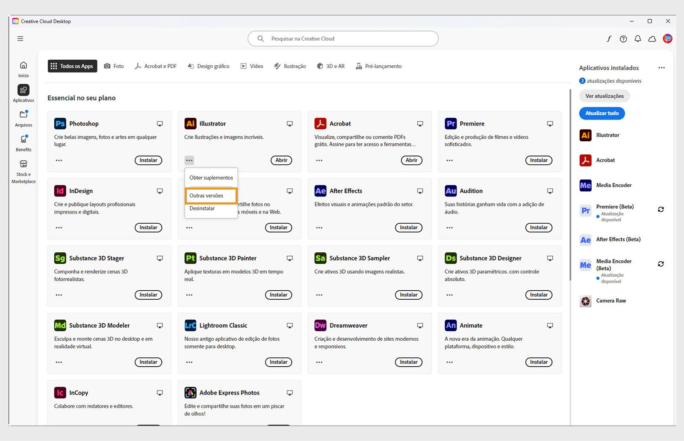Open the Help icon
Screen dimensions: 684x441
(623, 38)
